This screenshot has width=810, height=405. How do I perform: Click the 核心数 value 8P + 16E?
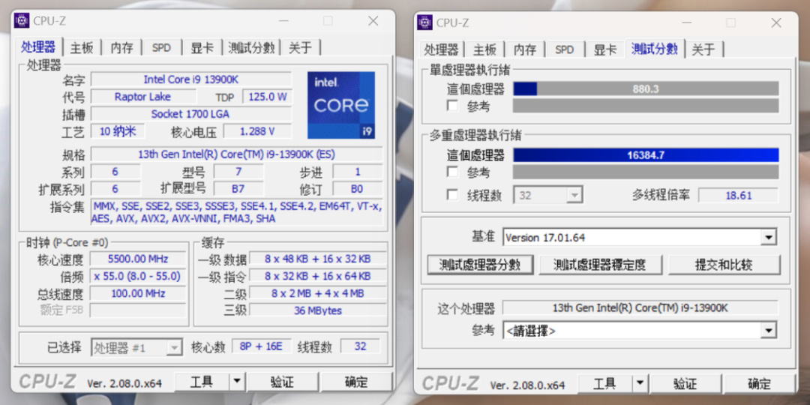pos(262,346)
